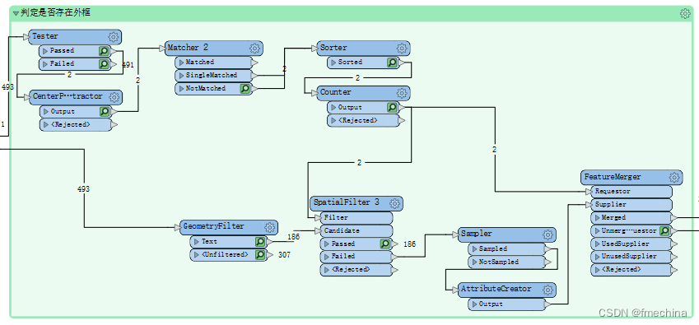
Task: Open the Counter parameters gear
Action: [x=402, y=93]
